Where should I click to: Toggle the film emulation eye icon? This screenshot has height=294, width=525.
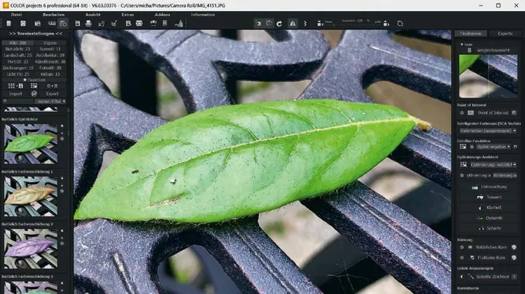[x=472, y=147]
